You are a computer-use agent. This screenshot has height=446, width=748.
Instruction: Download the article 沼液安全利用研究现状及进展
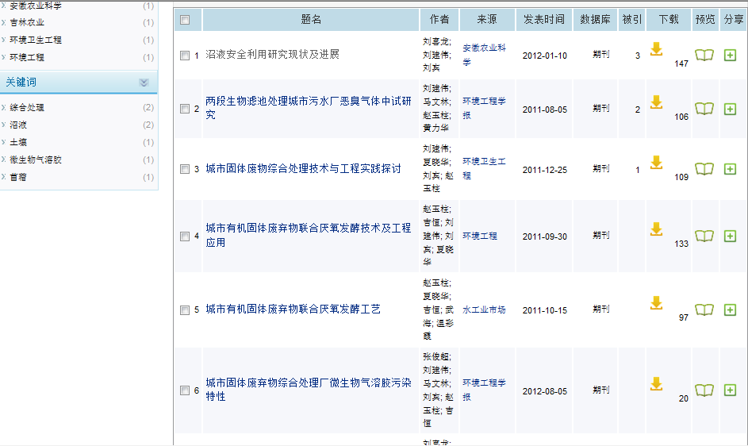(657, 49)
